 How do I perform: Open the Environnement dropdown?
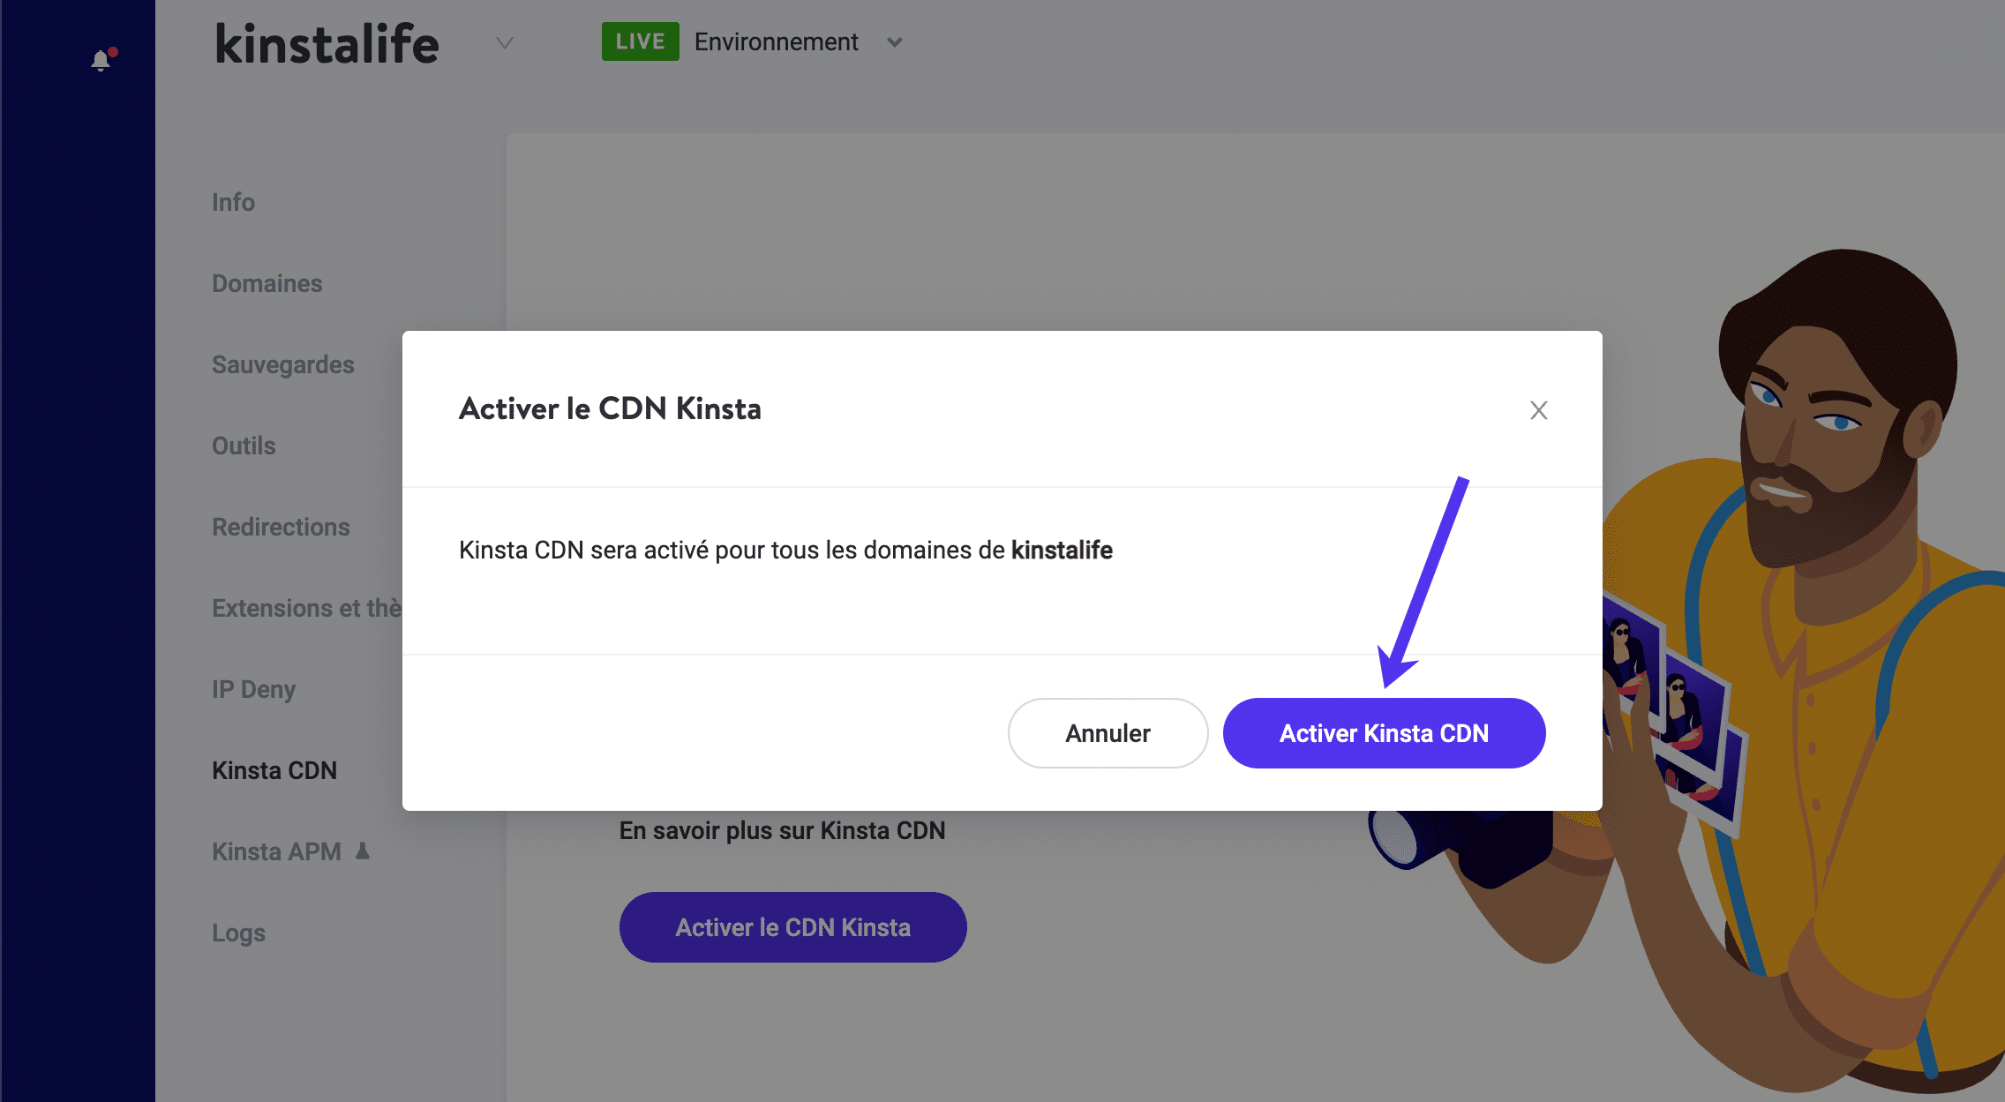point(894,42)
